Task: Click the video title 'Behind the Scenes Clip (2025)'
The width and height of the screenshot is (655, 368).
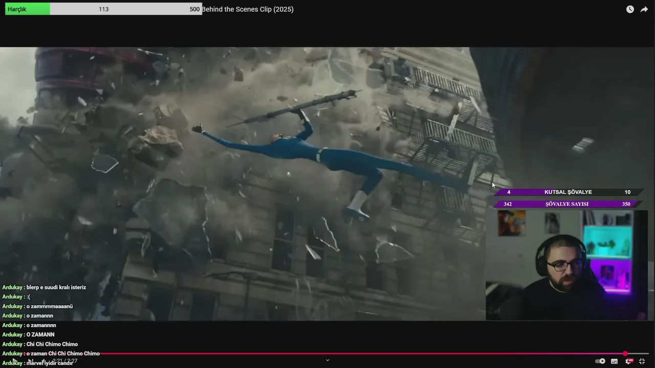Action: point(248,9)
